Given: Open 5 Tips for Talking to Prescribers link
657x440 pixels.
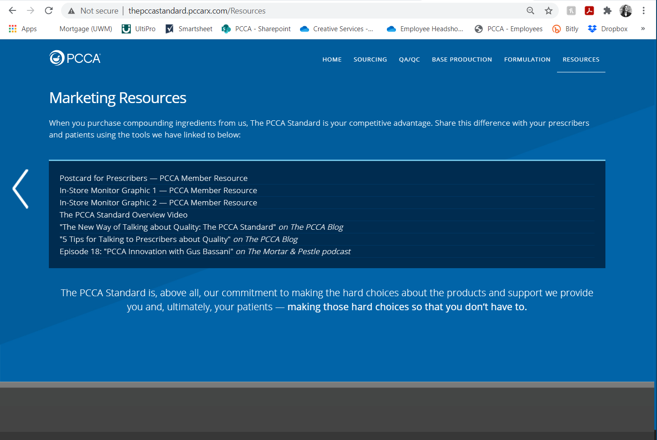Looking at the screenshot, I should [x=179, y=239].
